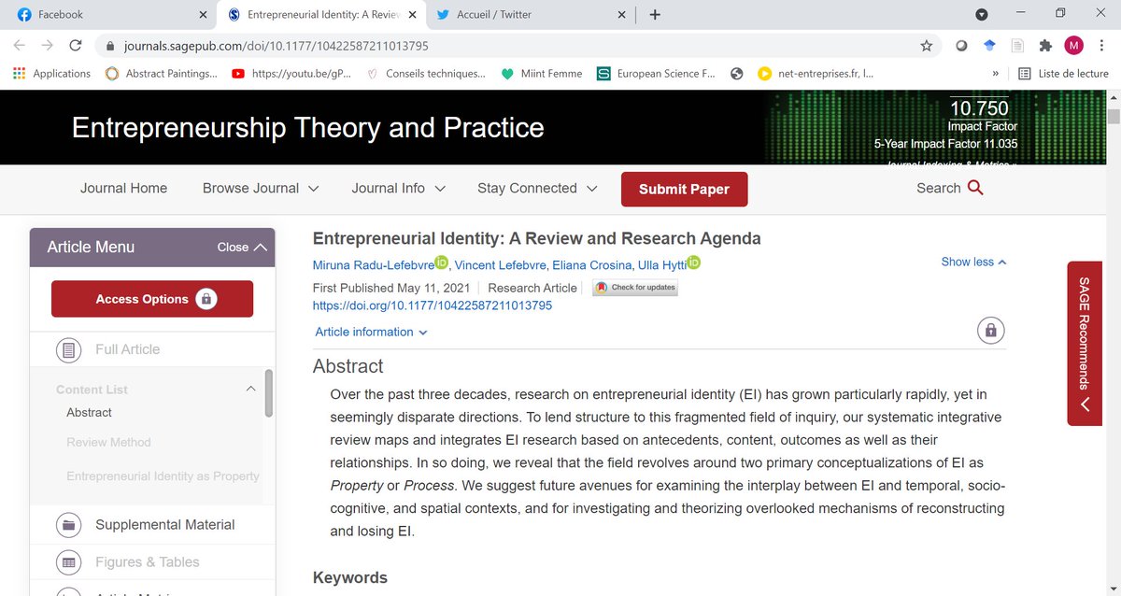Go to Journal Home
1121x596 pixels.
tap(123, 188)
